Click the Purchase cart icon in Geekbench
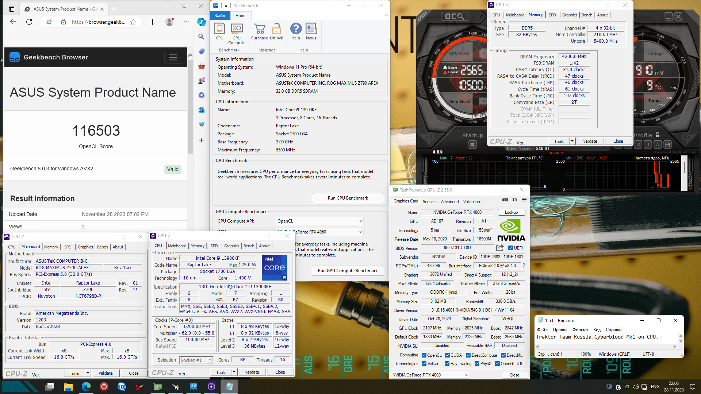This screenshot has height=394, width=701. point(260,31)
